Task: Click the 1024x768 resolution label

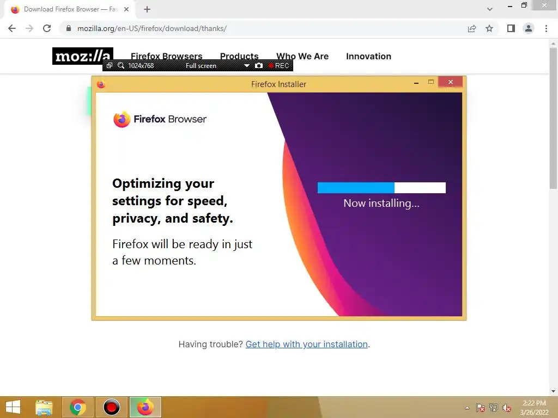Action: pyautogui.click(x=141, y=66)
